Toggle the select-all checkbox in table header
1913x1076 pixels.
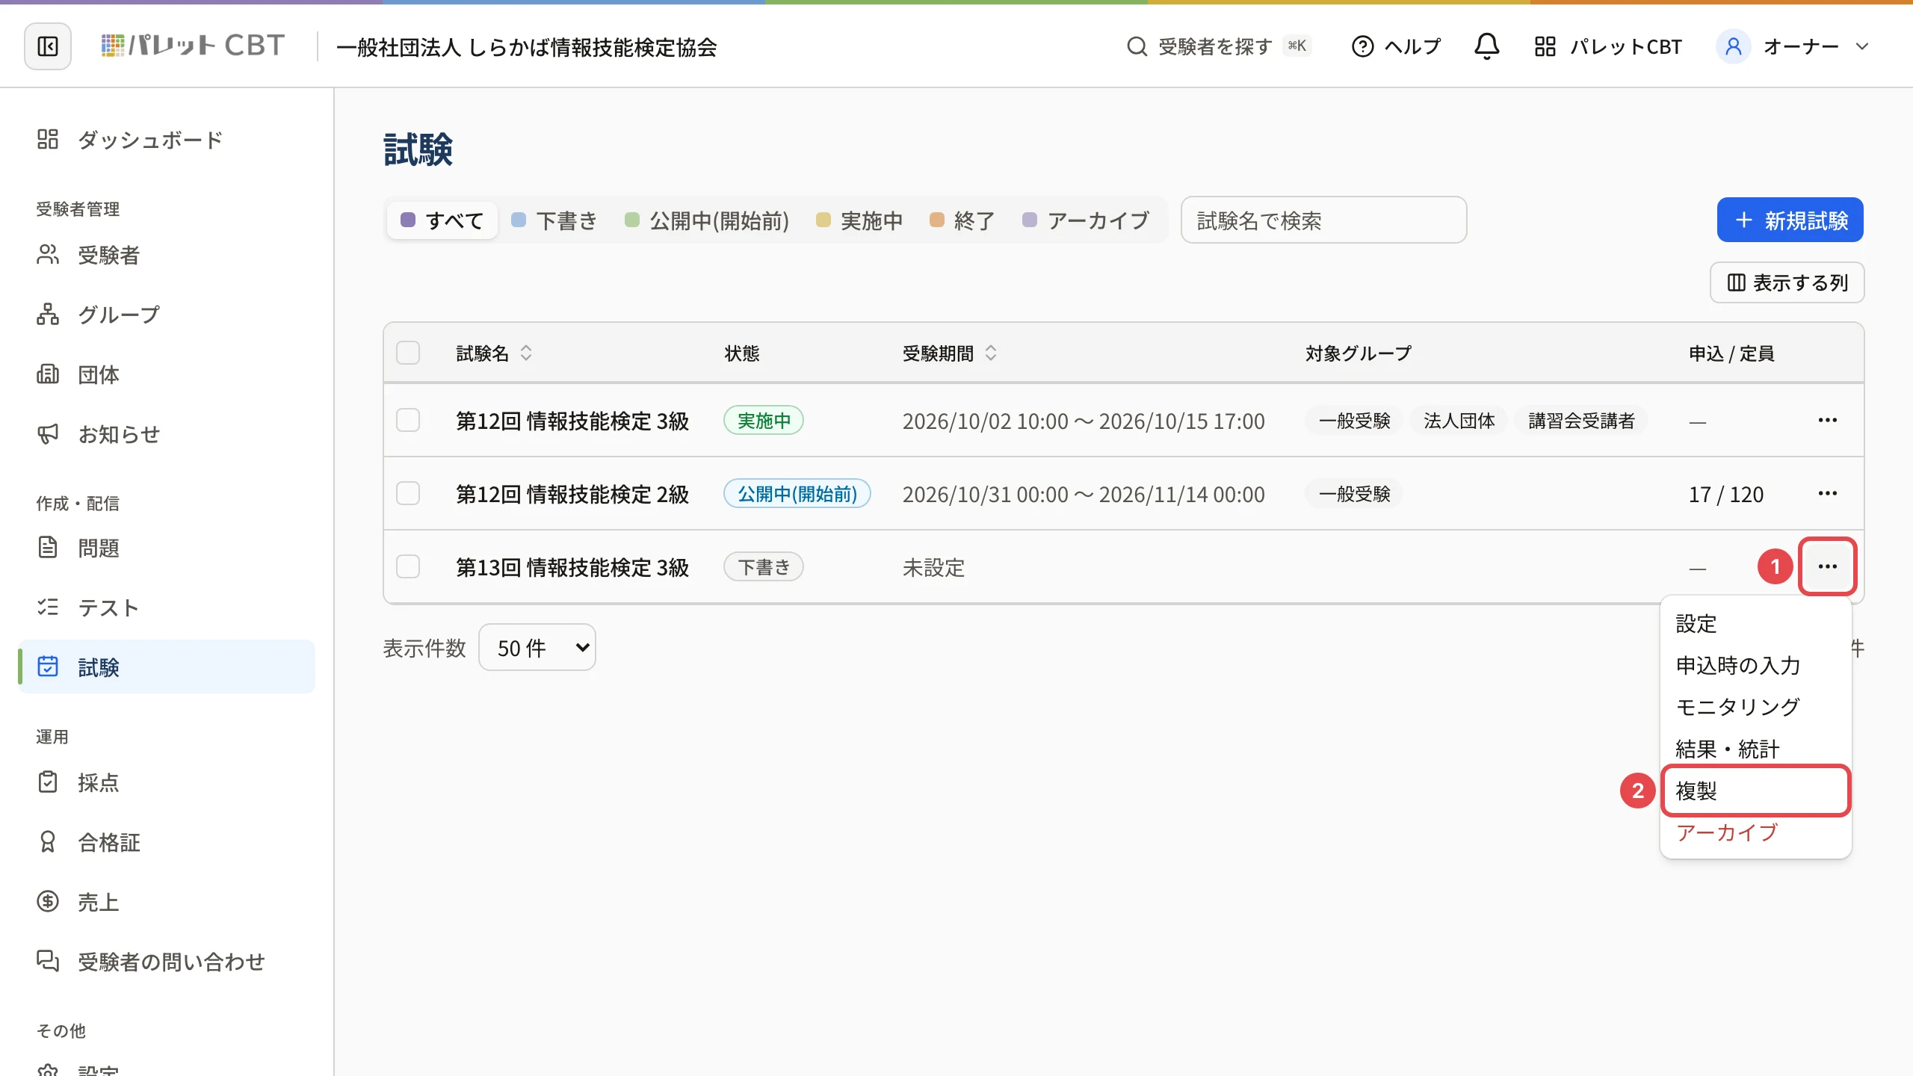(x=408, y=353)
